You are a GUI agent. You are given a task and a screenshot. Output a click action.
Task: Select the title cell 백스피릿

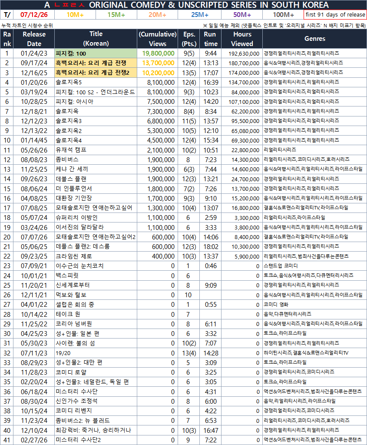coord(96,276)
